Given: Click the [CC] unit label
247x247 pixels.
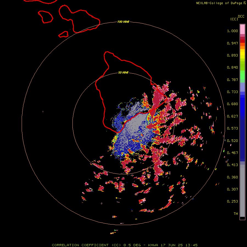Looking at the screenshot, I should 234,19.
